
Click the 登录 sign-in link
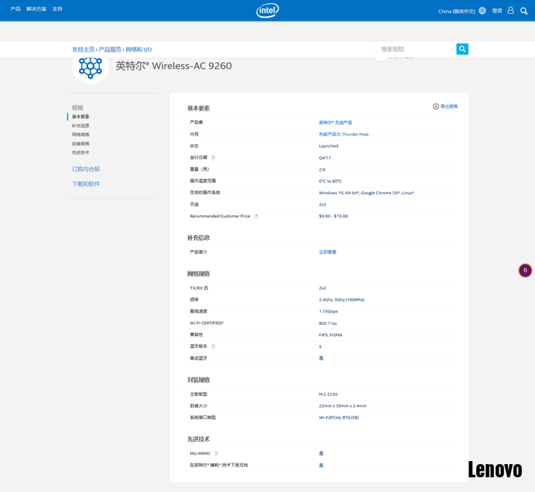pyautogui.click(x=497, y=11)
